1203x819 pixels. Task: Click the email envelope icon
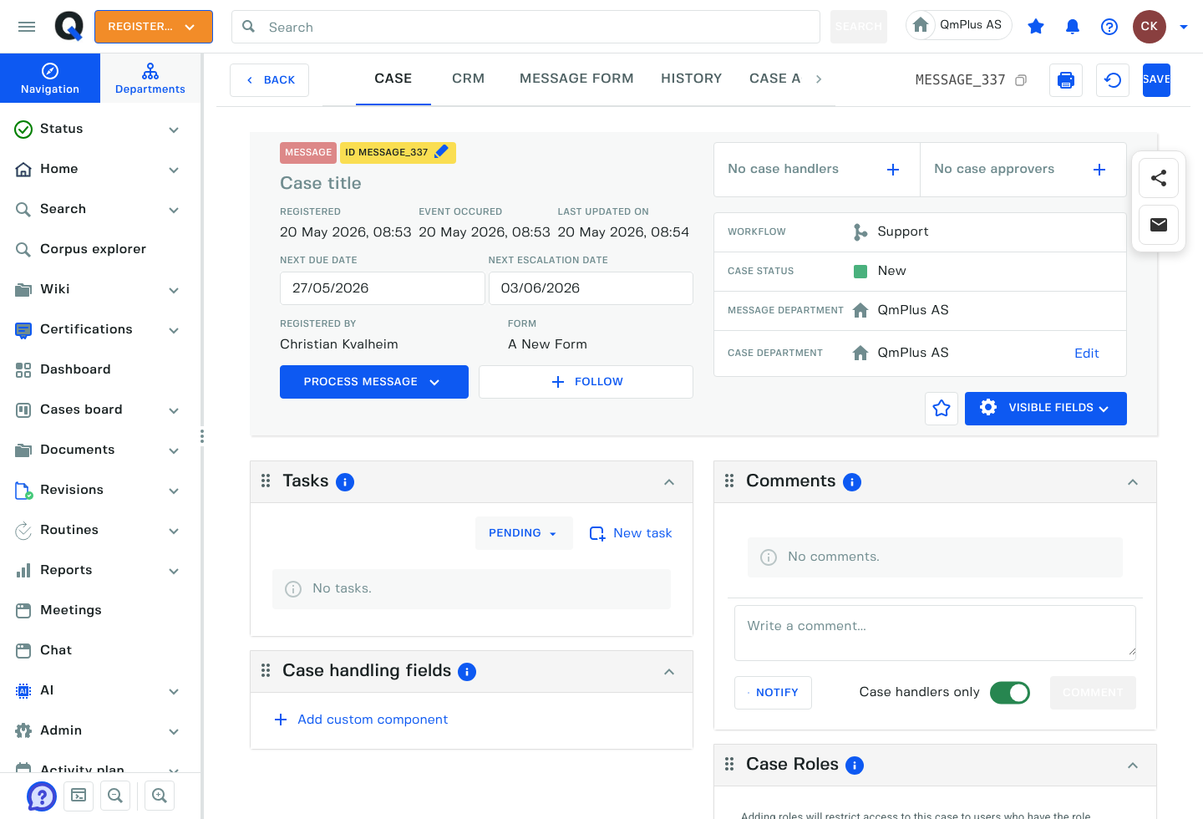point(1159,225)
